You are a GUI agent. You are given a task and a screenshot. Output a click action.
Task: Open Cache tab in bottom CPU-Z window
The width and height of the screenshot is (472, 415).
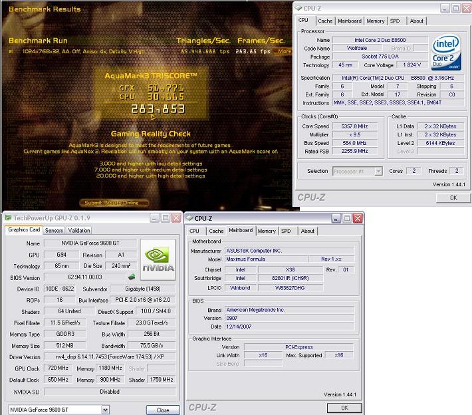point(216,231)
